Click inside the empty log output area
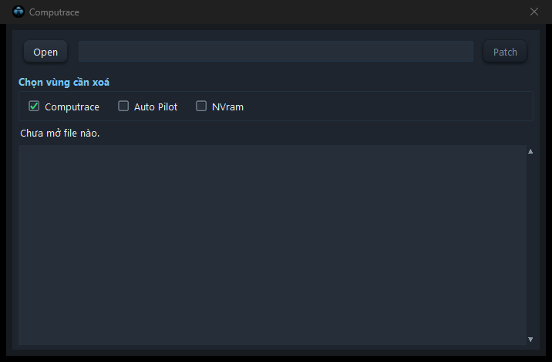Viewport: 552px width, 362px height. click(272, 245)
